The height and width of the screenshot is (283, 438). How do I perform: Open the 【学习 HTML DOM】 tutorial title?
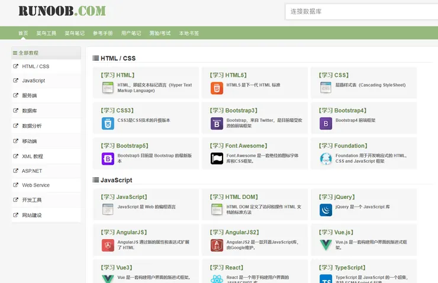234,197
